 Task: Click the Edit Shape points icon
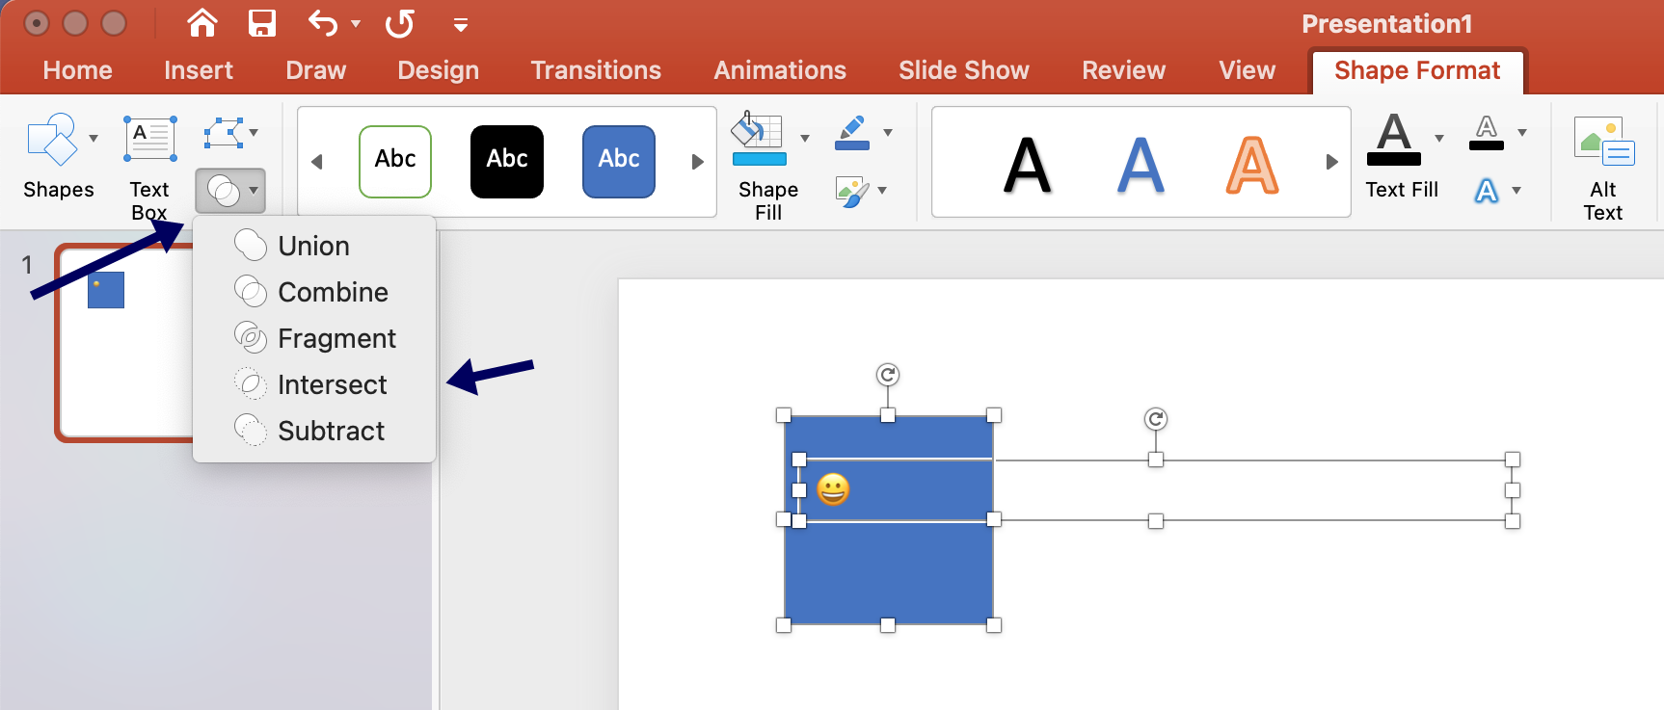pyautogui.click(x=223, y=133)
